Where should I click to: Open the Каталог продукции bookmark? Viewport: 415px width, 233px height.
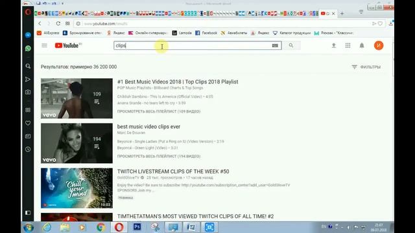pyautogui.click(x=292, y=33)
